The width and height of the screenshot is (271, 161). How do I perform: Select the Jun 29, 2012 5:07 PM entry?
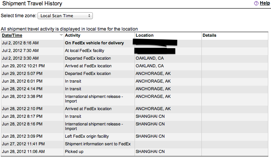coord(22,73)
